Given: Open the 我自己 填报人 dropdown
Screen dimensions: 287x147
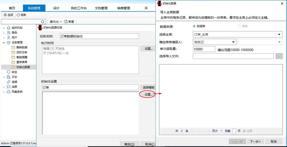Looking at the screenshot, I should coord(215,42).
